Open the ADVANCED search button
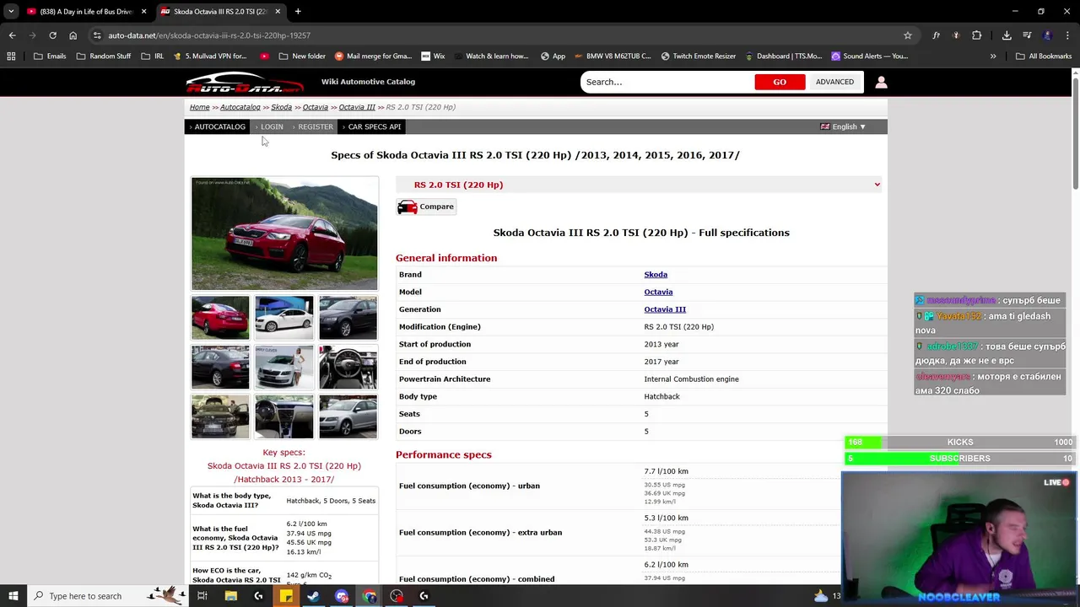The height and width of the screenshot is (607, 1080). (x=834, y=82)
